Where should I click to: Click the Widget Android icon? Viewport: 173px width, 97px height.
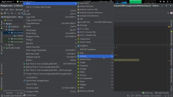[78, 85]
